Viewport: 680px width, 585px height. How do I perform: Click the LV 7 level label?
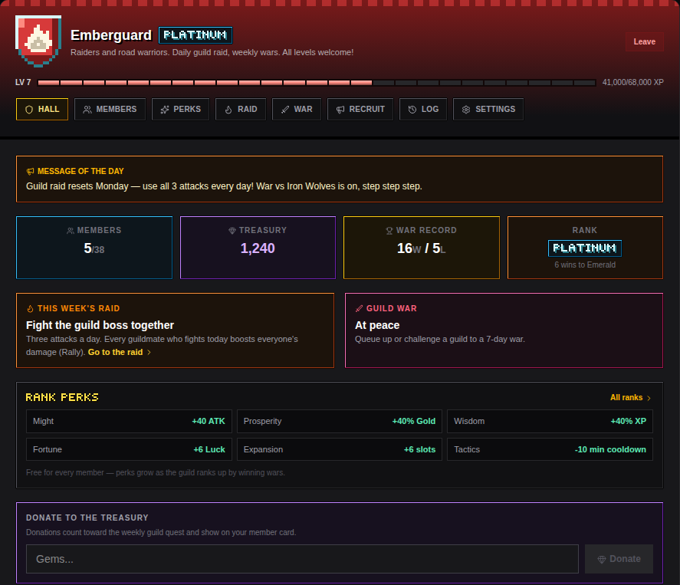pos(23,82)
